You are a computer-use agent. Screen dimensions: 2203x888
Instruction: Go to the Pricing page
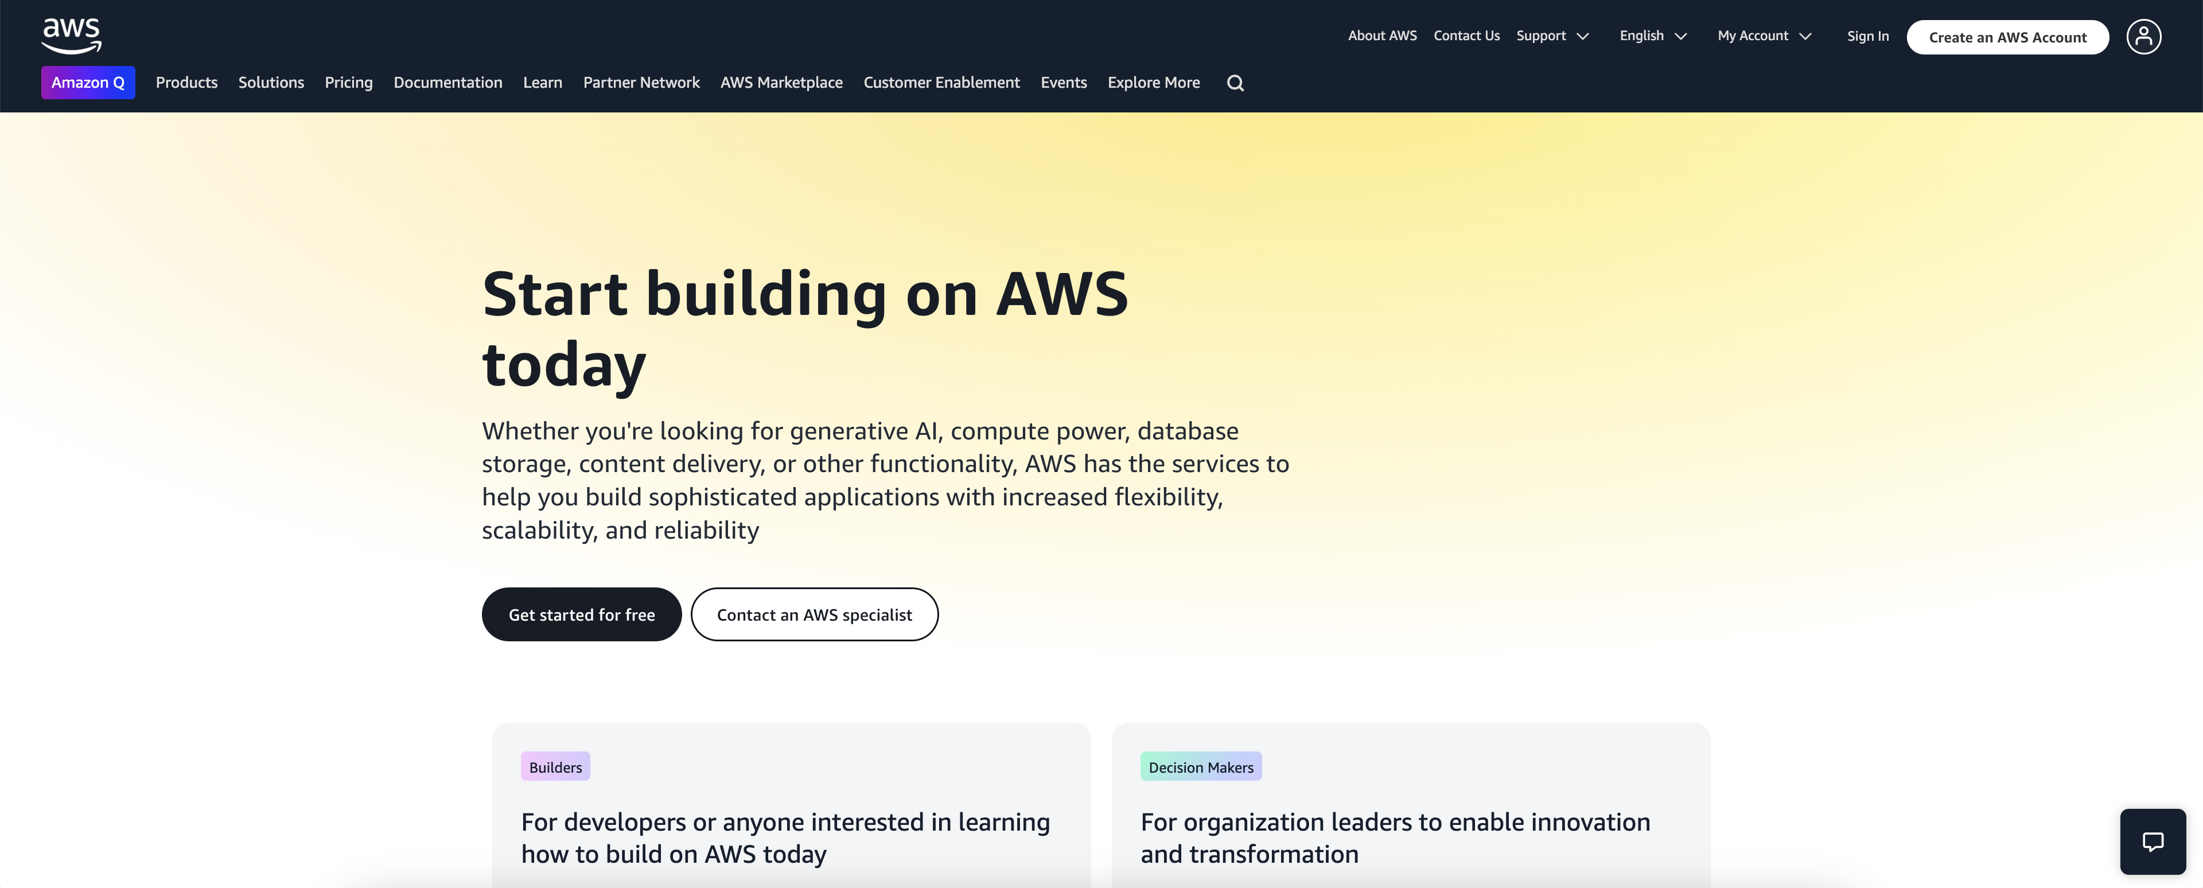[349, 83]
